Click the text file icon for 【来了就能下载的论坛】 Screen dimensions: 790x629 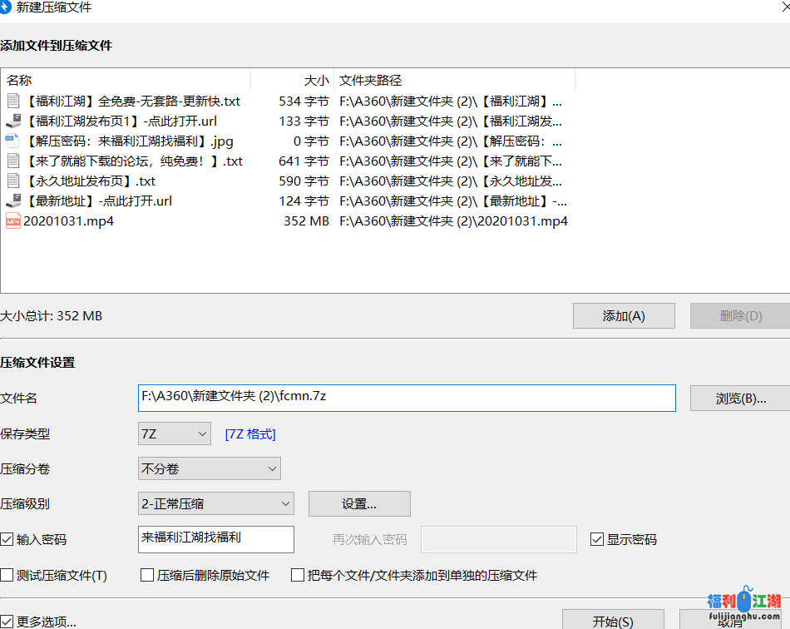[x=13, y=161]
